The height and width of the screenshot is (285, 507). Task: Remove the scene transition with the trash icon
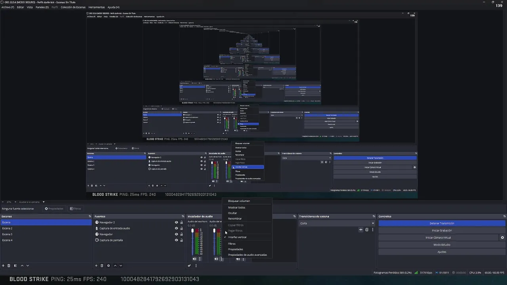pyautogui.click(x=367, y=230)
